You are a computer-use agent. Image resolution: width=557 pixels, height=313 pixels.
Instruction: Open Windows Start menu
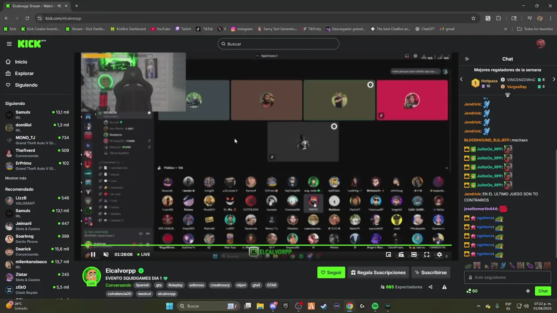[x=170, y=306]
